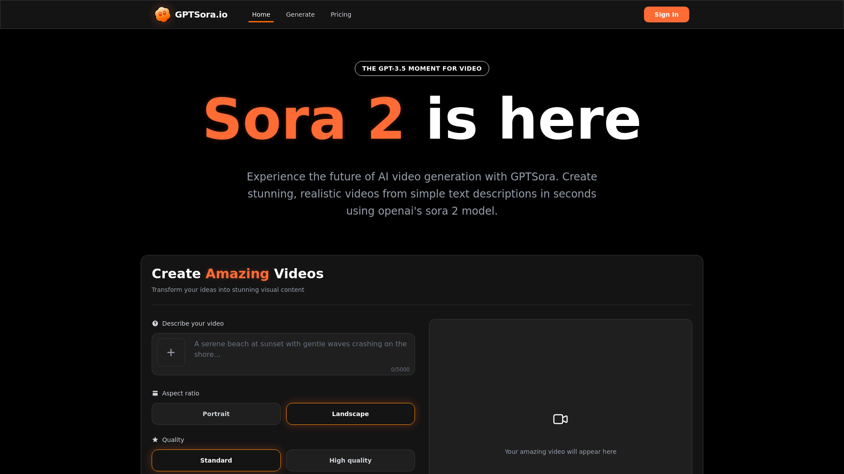Choose High quality option

[350, 460]
